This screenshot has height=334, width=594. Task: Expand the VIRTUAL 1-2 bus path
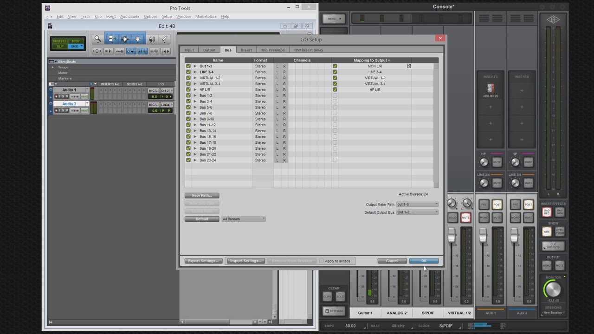pyautogui.click(x=195, y=78)
